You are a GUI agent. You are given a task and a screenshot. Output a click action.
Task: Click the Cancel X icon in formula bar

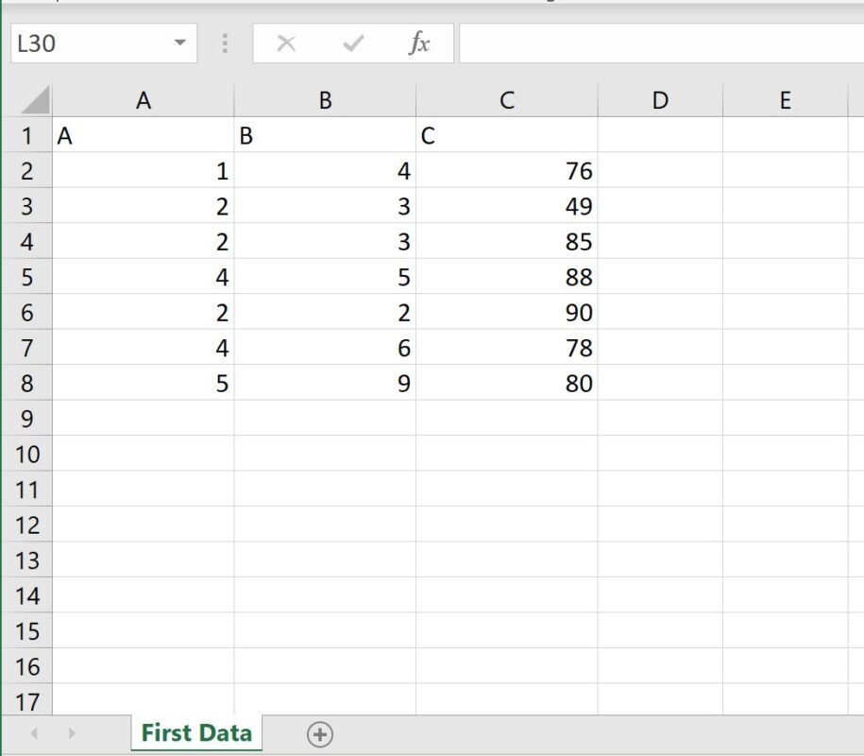pos(286,43)
